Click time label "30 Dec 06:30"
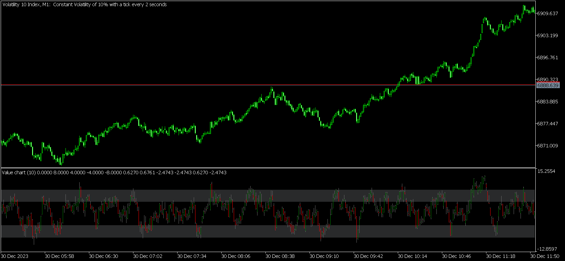The width and height of the screenshot is (565, 261). tap(104, 256)
